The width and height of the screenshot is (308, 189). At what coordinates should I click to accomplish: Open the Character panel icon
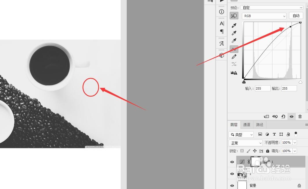(x=222, y=24)
